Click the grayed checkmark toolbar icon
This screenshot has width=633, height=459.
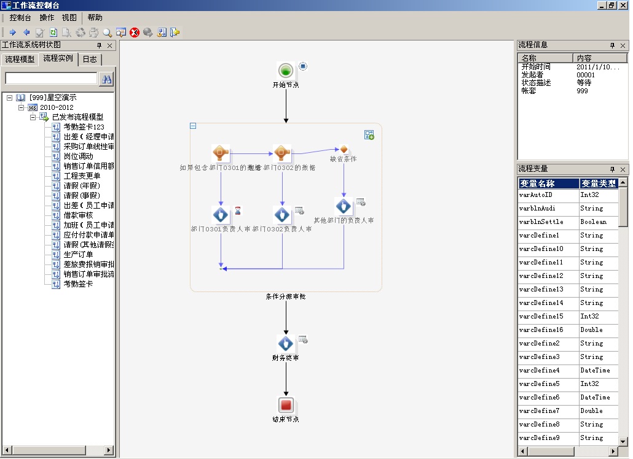click(x=39, y=33)
